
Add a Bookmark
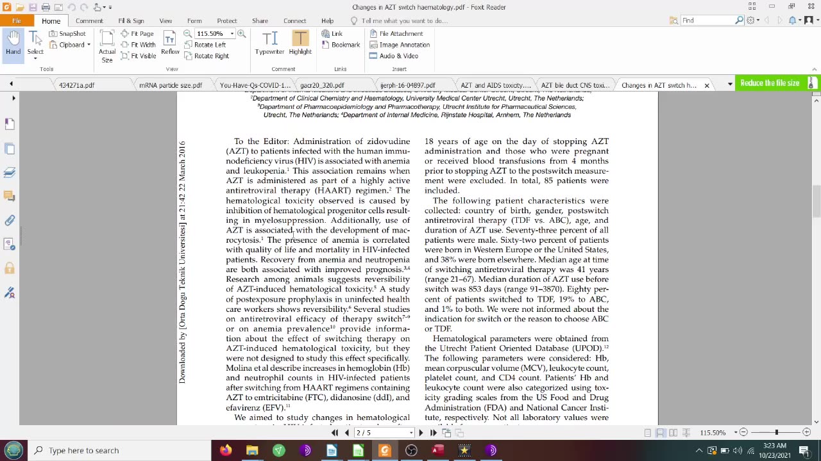341,45
